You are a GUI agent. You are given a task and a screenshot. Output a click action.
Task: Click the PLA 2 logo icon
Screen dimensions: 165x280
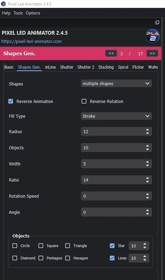[153, 36]
